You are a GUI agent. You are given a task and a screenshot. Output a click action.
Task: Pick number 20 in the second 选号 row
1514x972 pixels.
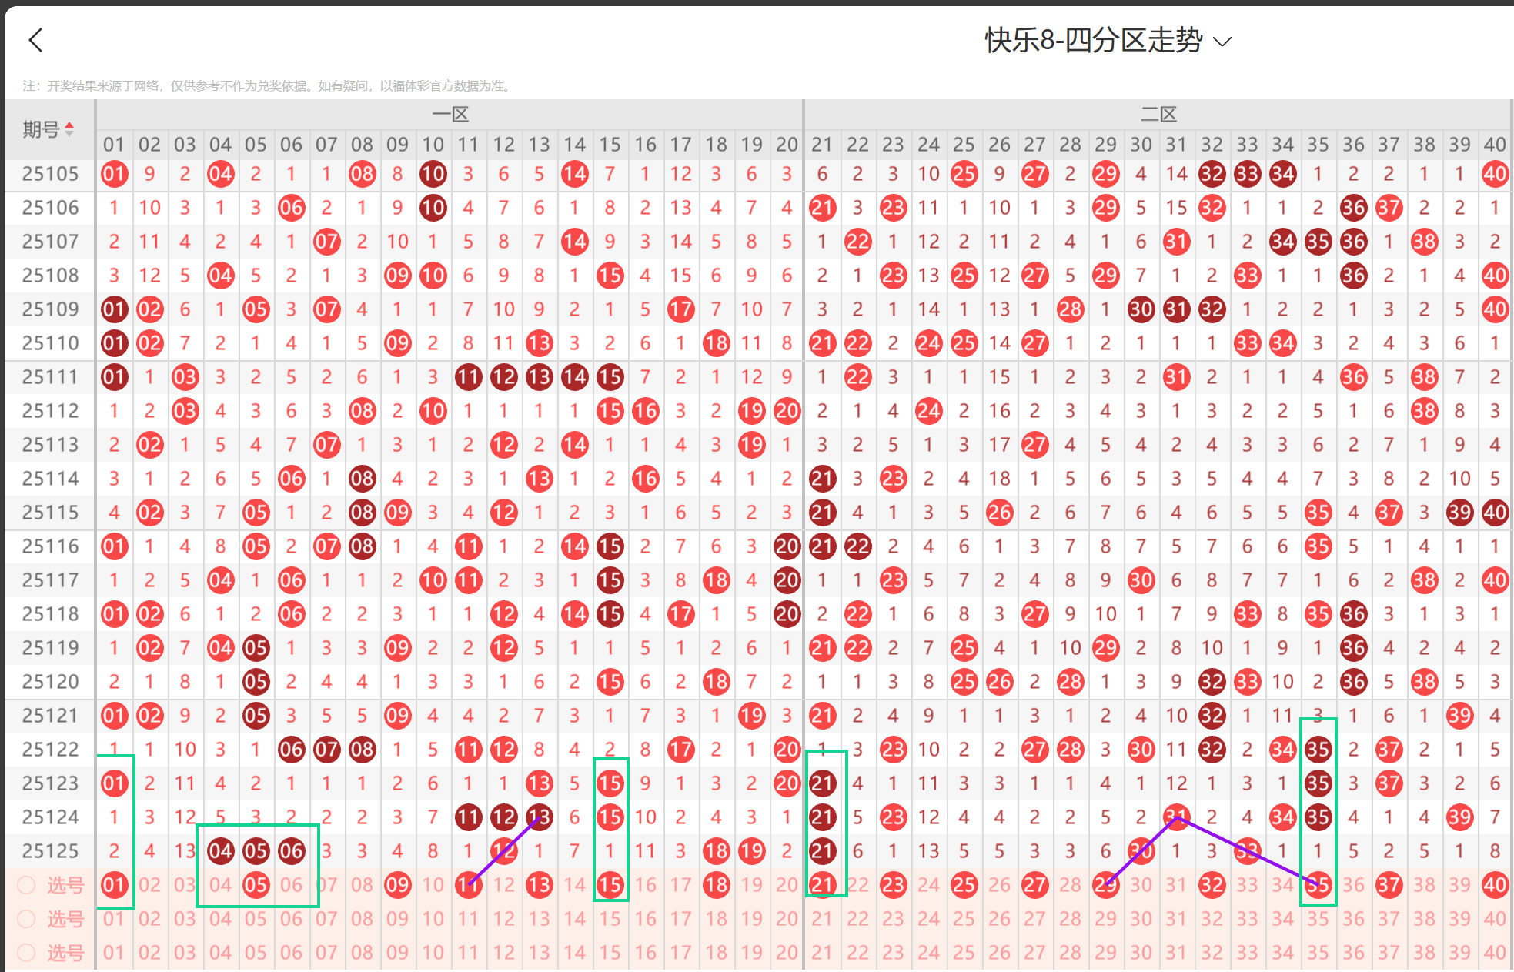tap(787, 919)
